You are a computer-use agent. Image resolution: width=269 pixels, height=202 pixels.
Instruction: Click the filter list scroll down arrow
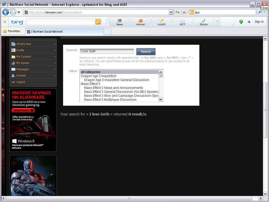161,99
